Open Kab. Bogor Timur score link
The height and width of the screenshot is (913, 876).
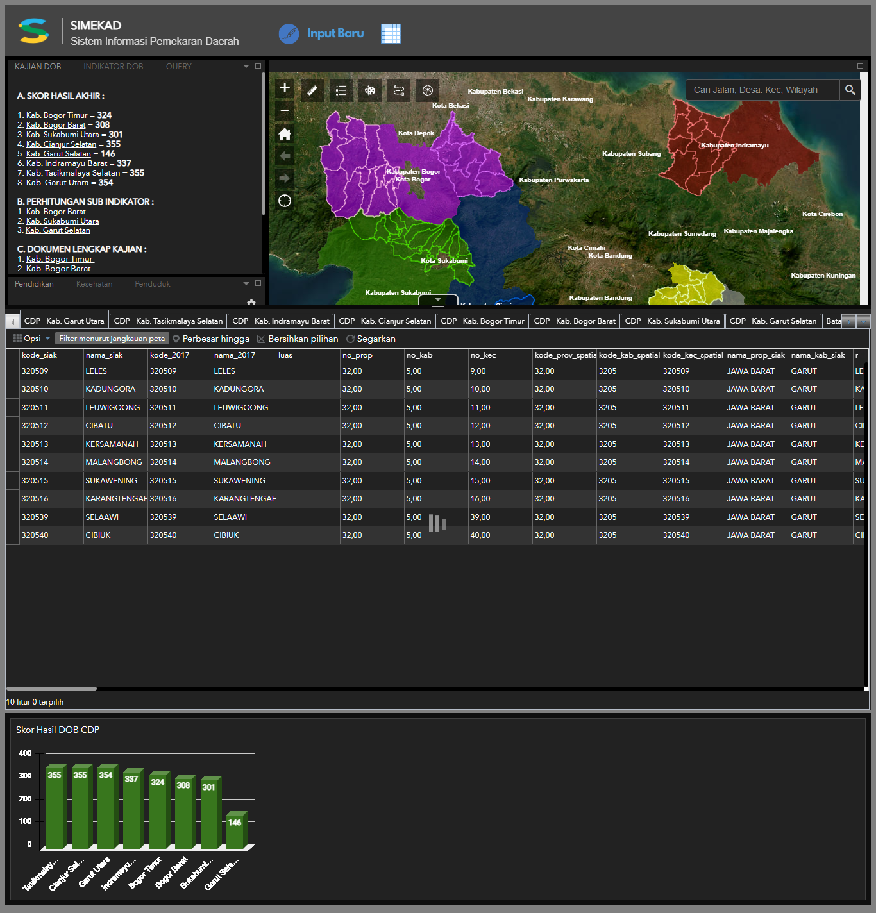(x=56, y=115)
